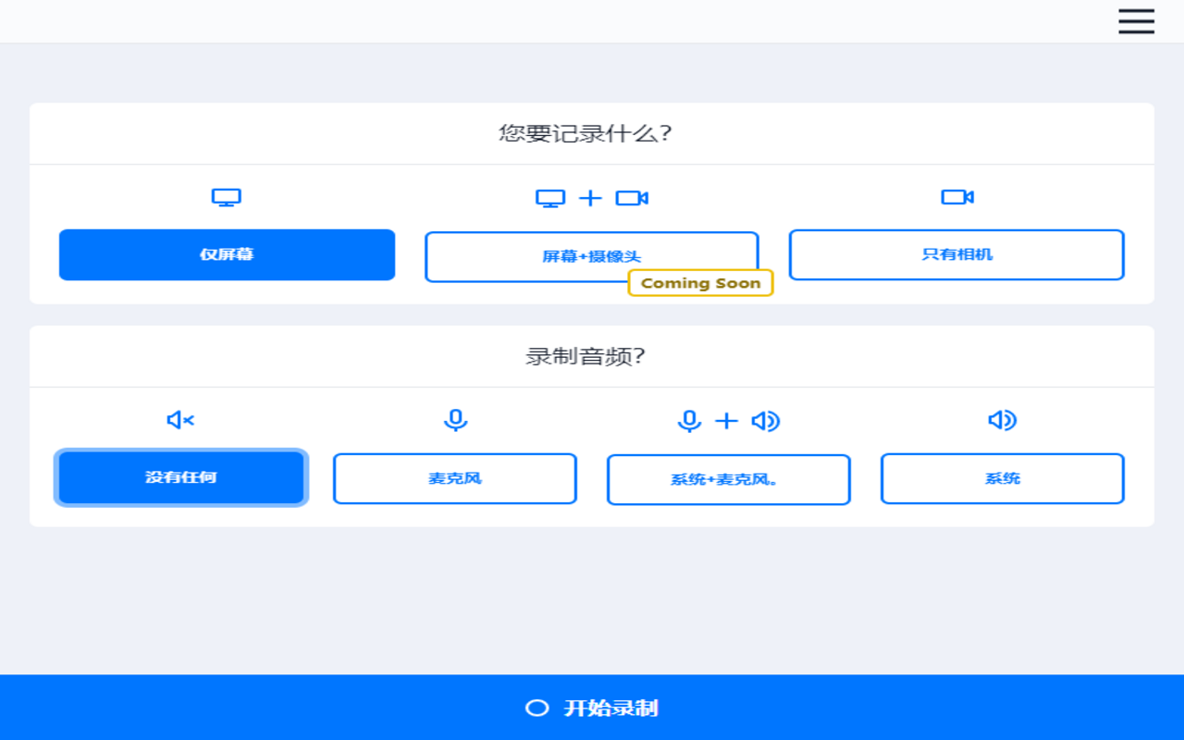Click the muted speaker icon
1184x740 pixels.
(x=180, y=421)
